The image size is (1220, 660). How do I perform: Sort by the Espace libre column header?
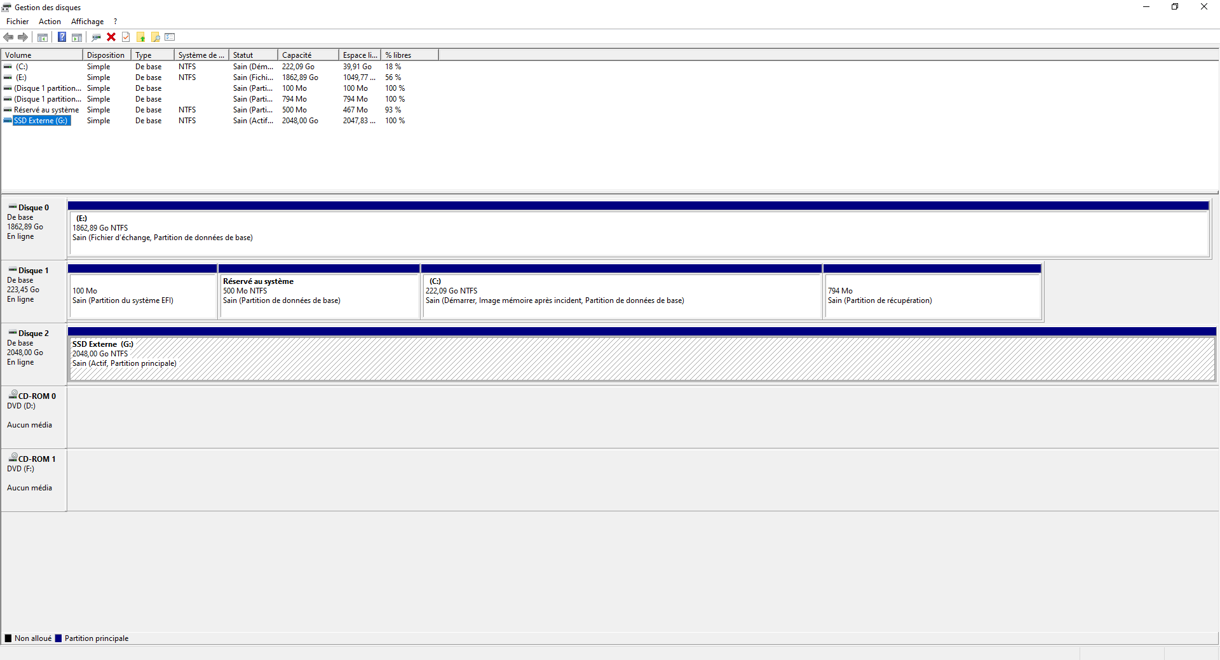pyautogui.click(x=360, y=55)
